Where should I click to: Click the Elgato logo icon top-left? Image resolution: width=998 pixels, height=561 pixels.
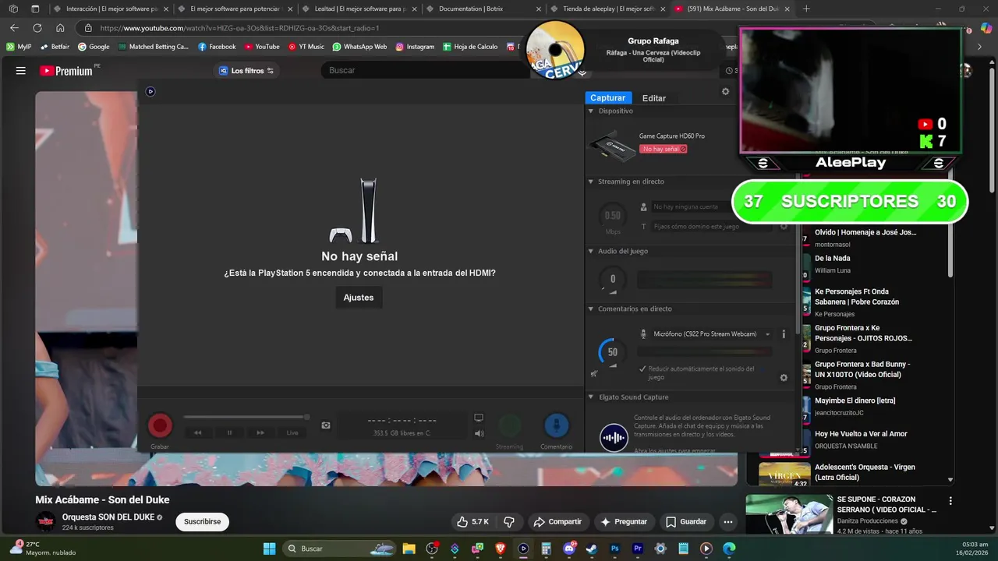point(150,91)
